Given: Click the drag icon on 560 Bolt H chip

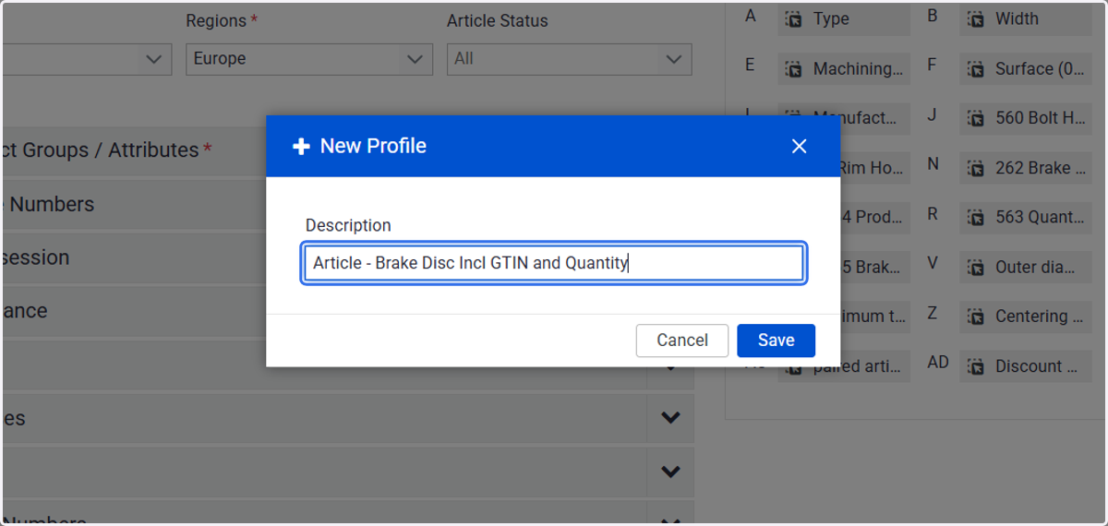Looking at the screenshot, I should coord(975,118).
